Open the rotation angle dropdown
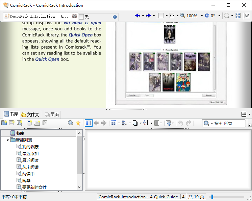This screenshot has width=252, height=201. tap(219, 16)
